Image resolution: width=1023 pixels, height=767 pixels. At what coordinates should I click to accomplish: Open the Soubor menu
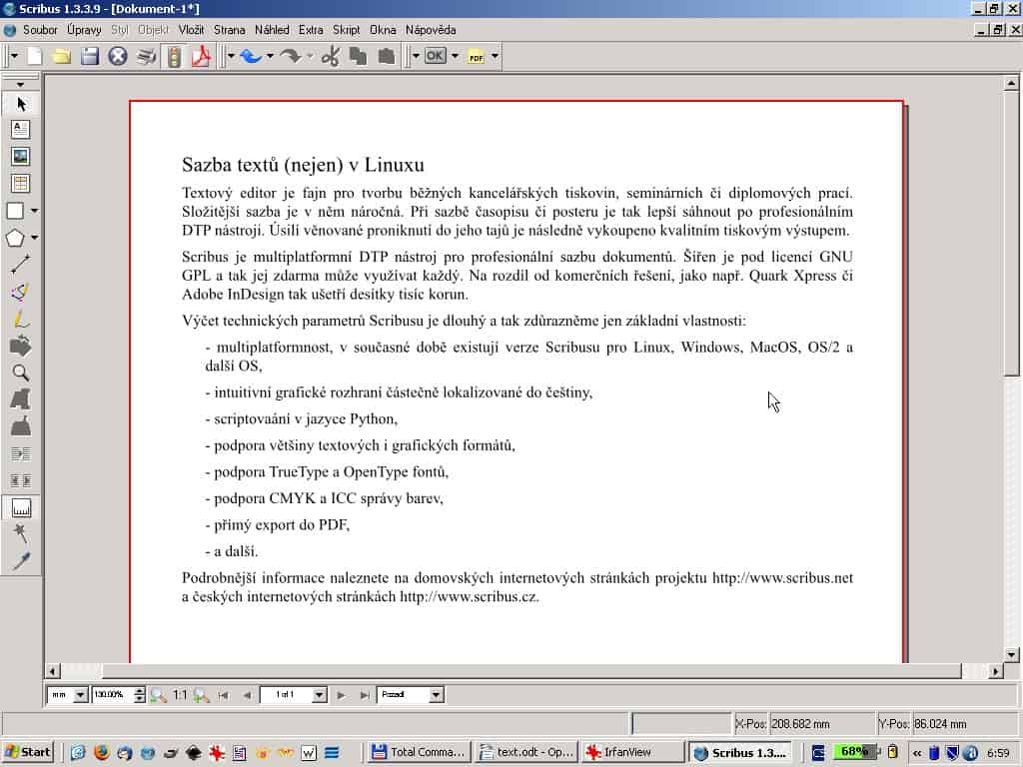(40, 30)
